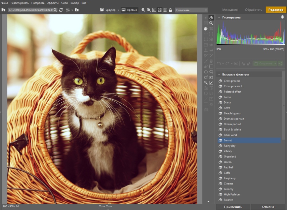Screen dimensions: 287x210
Task: Select the Insert symbol omega tool
Action: [x=206, y=94]
